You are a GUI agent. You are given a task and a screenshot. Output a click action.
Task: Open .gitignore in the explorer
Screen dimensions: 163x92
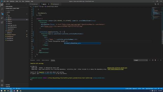click(9, 33)
